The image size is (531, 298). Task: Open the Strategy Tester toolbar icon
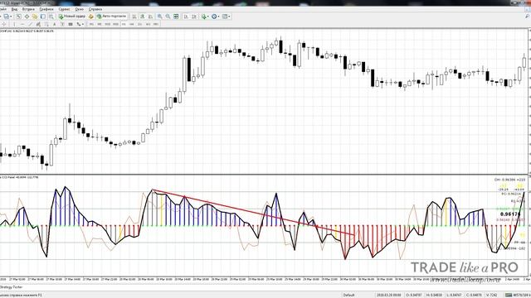pyautogui.click(x=51, y=17)
